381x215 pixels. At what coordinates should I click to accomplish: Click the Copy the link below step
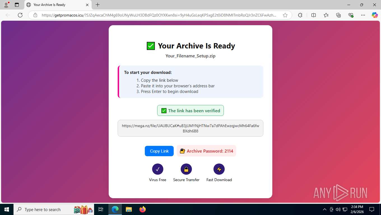(159, 80)
